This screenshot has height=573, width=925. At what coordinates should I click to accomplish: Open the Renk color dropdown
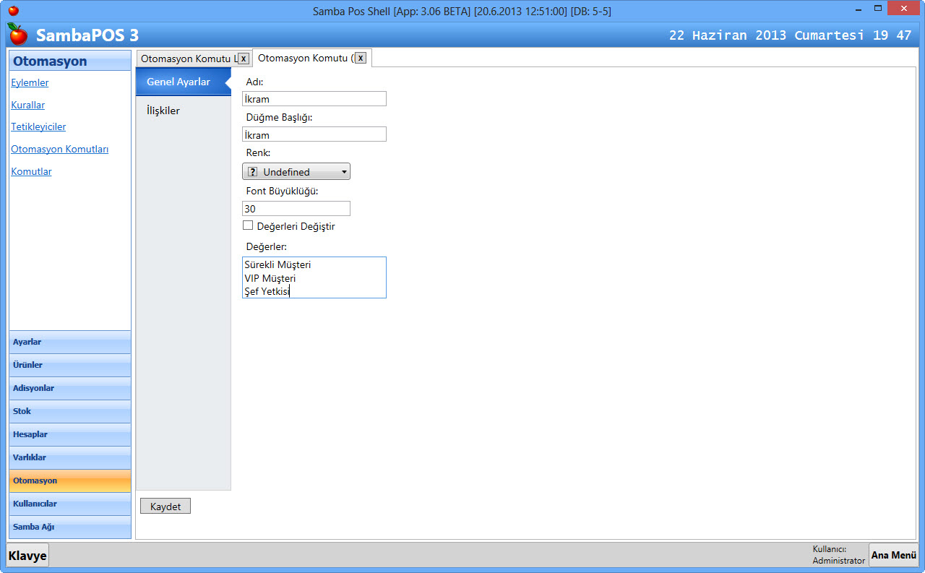coord(296,171)
